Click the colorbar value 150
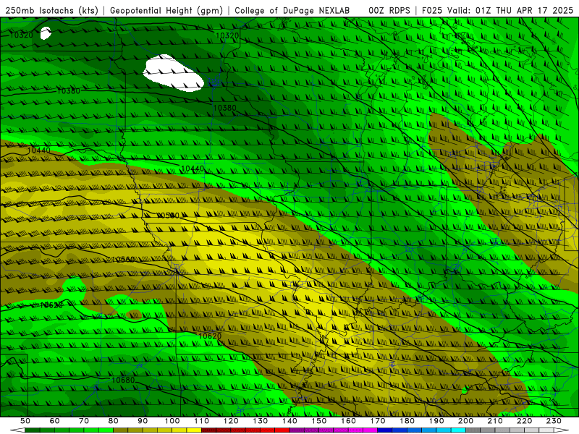Viewport: 579px width, 434px height. [319, 421]
